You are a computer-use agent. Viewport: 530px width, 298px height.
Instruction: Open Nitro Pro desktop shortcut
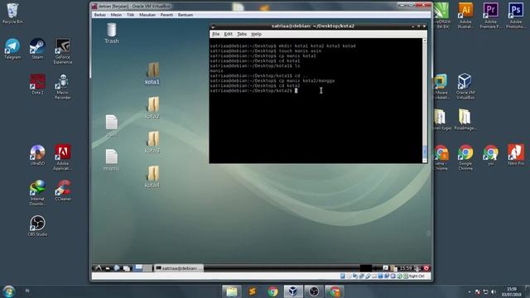515,155
